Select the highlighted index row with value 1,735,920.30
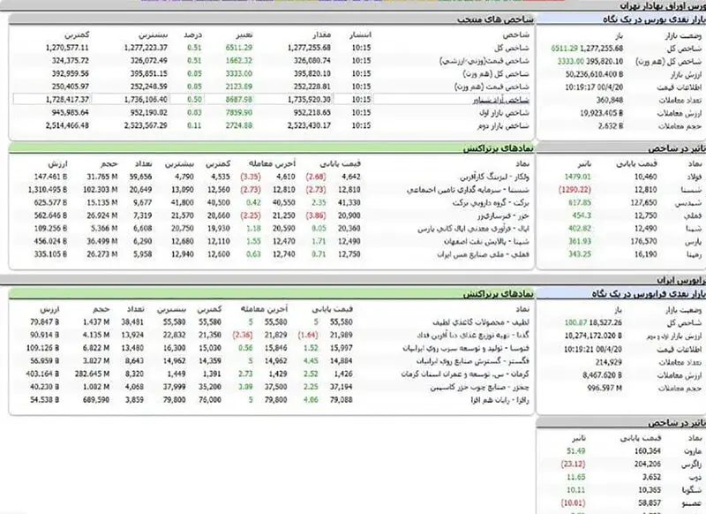Image resolution: width=706 pixels, height=514 pixels. coord(272,100)
